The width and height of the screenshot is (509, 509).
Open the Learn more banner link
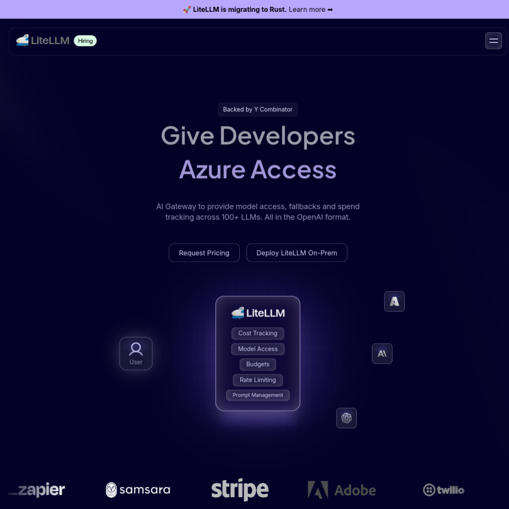(x=310, y=10)
